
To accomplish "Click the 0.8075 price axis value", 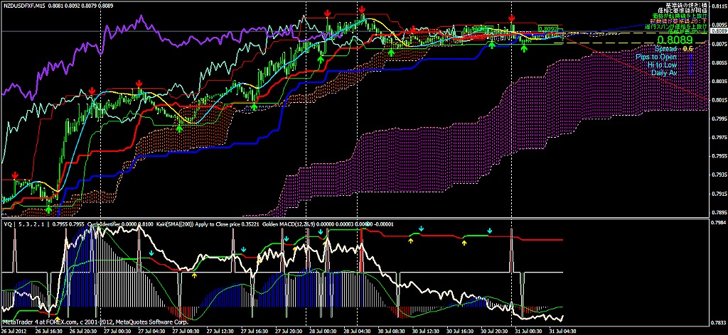I will (718, 45).
